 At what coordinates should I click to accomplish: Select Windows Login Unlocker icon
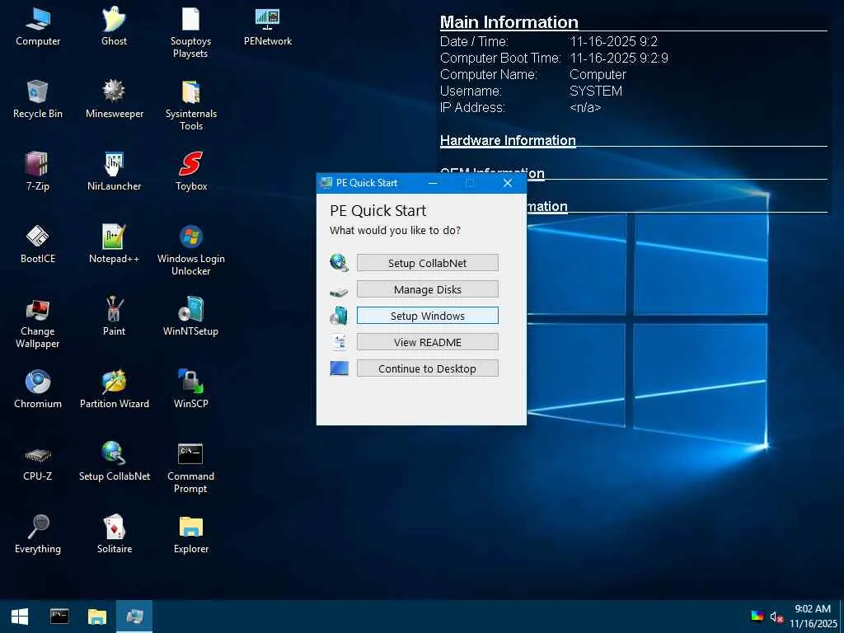[190, 250]
